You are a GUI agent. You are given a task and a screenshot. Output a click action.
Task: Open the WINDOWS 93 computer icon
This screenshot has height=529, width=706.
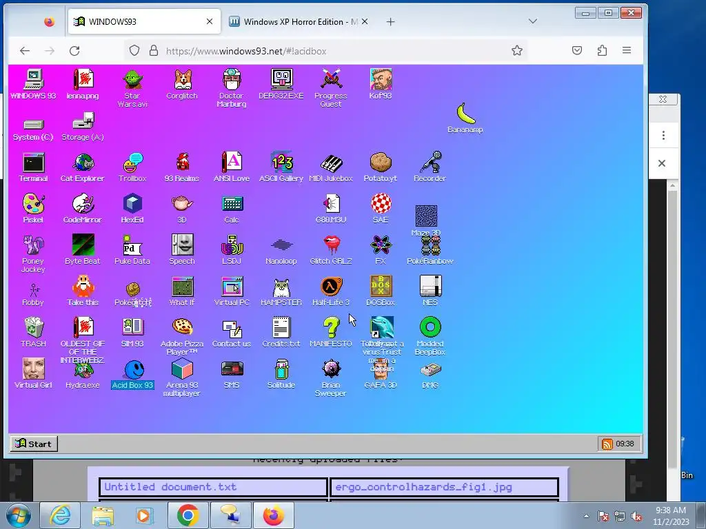33,80
